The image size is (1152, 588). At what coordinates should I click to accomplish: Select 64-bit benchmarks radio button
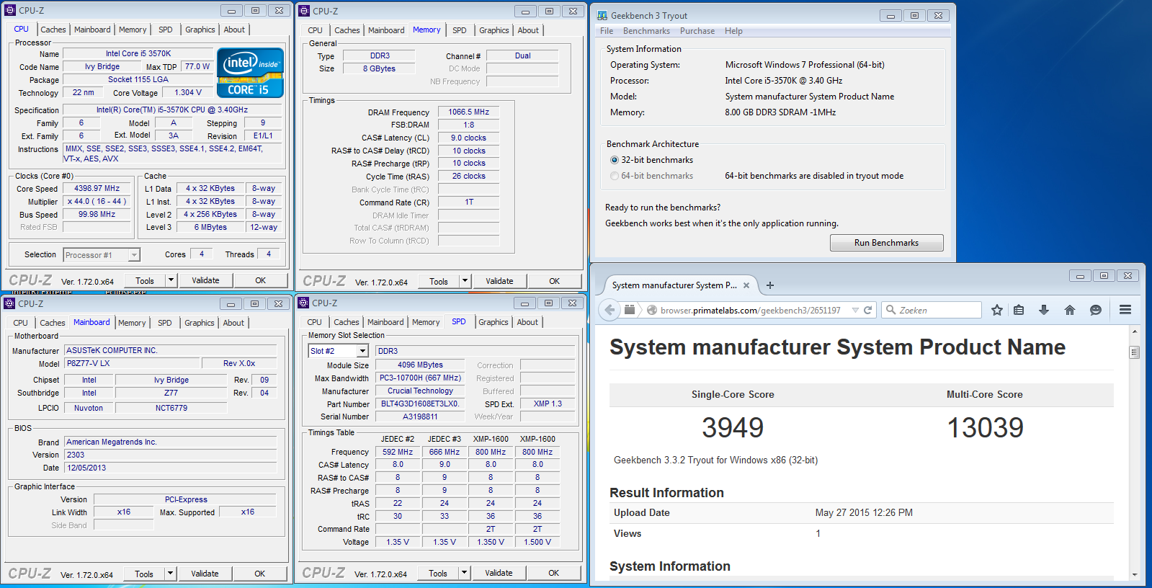tap(615, 176)
